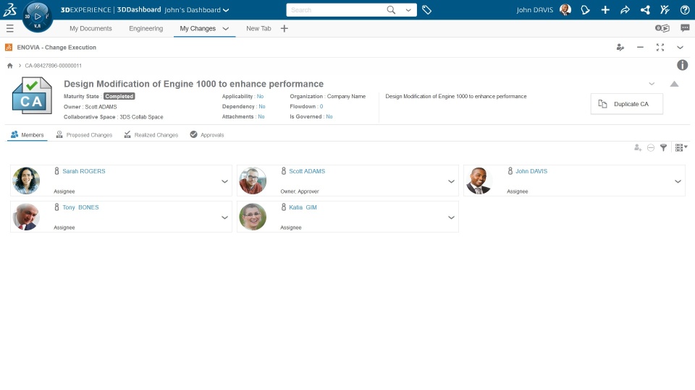The height and width of the screenshot is (390, 695).
Task: Select the Proposed Changes tab
Action: coord(84,135)
